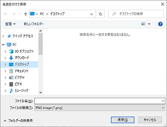Close the 名前を付けて保存 dialog

point(163,4)
